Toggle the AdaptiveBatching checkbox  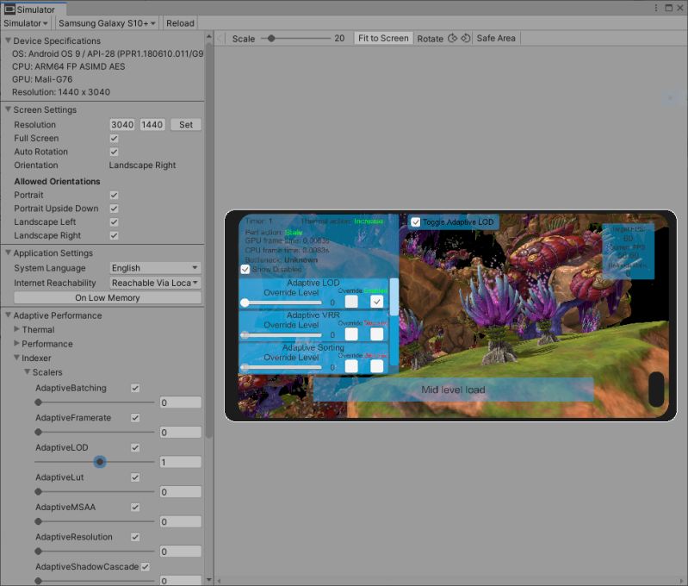tap(135, 388)
